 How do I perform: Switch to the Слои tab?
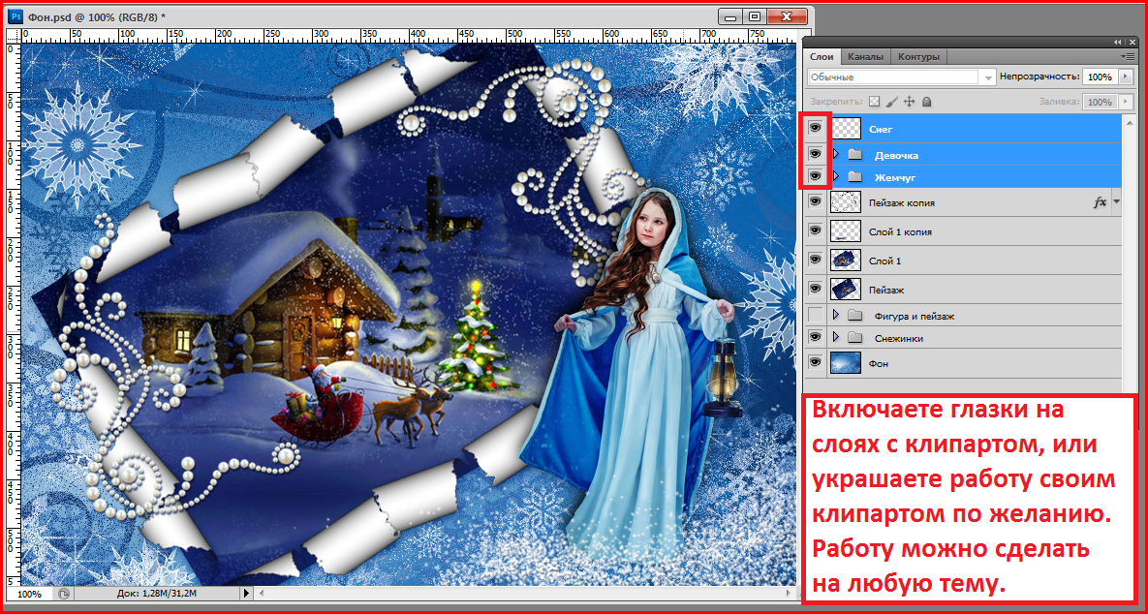(822, 56)
